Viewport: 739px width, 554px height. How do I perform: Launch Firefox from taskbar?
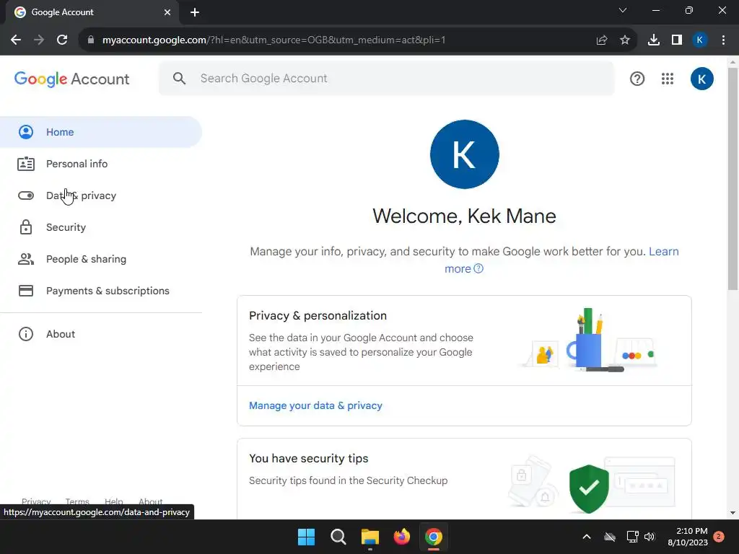click(x=401, y=537)
